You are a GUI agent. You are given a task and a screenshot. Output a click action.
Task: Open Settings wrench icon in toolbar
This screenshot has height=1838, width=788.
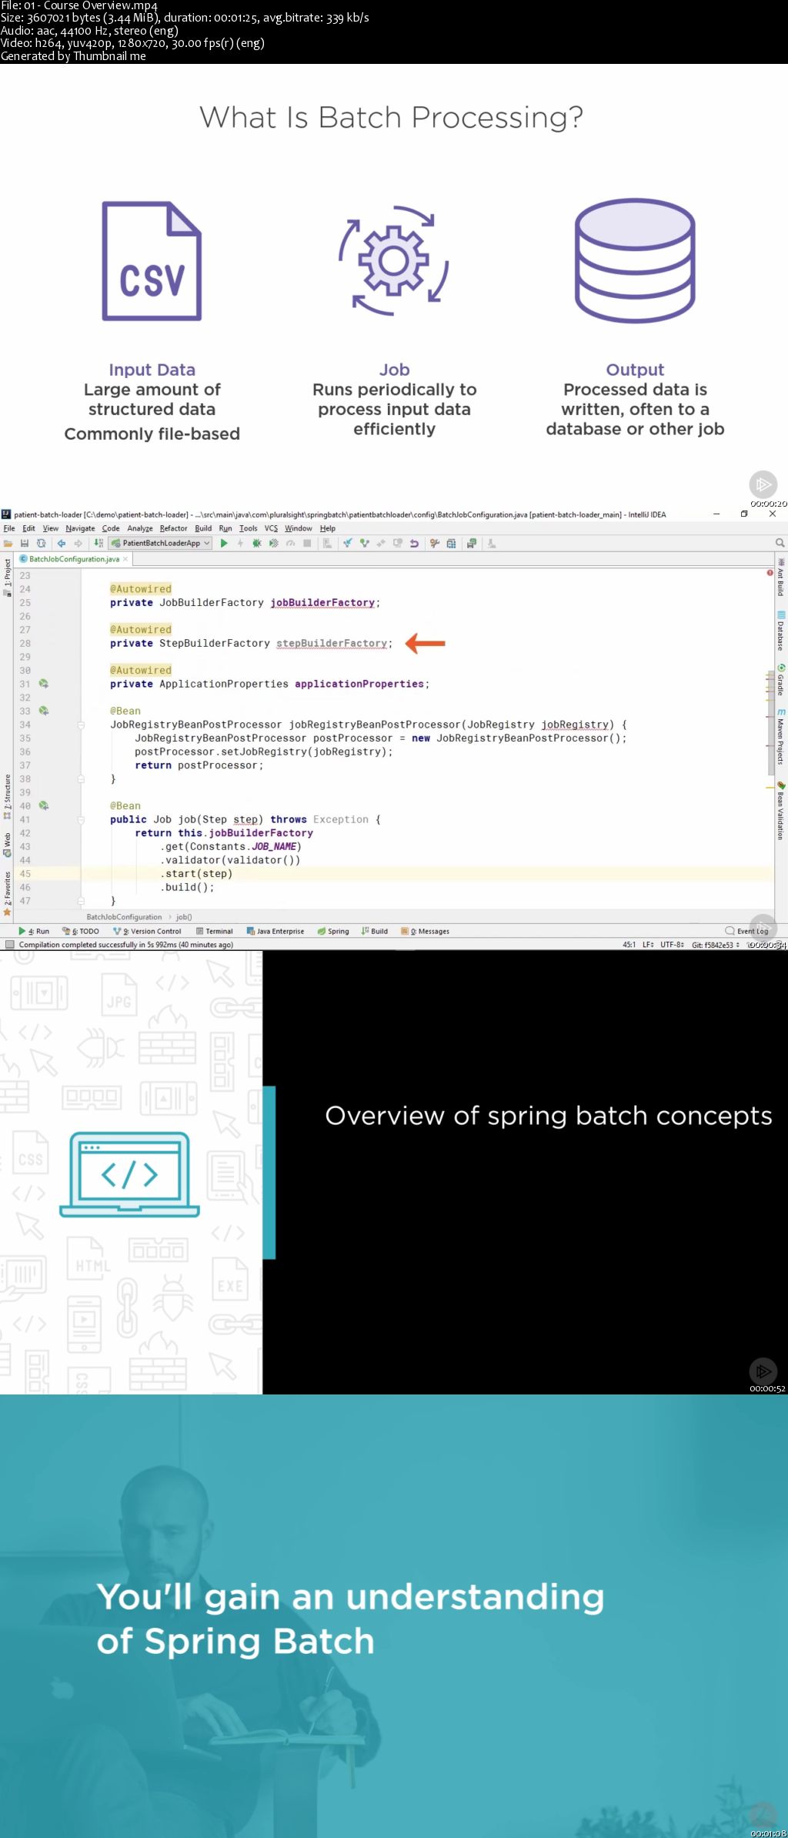coord(435,544)
